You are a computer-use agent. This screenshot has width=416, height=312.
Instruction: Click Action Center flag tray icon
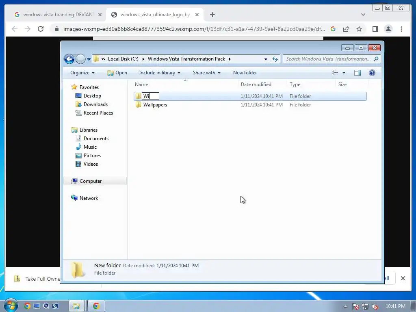(x=355, y=306)
